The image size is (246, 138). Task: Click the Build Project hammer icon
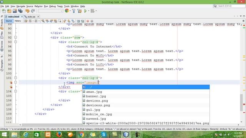tap(74, 11)
